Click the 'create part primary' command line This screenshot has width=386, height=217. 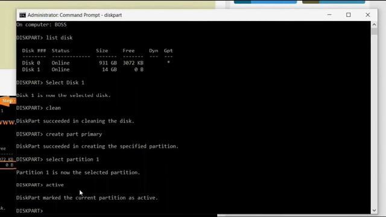[x=59, y=134]
